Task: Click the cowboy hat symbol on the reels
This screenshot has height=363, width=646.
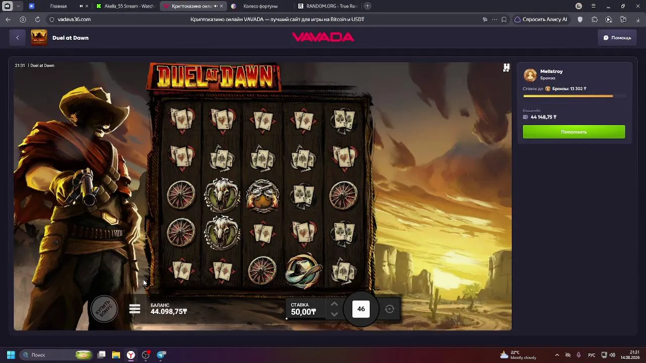Action: pos(303,271)
